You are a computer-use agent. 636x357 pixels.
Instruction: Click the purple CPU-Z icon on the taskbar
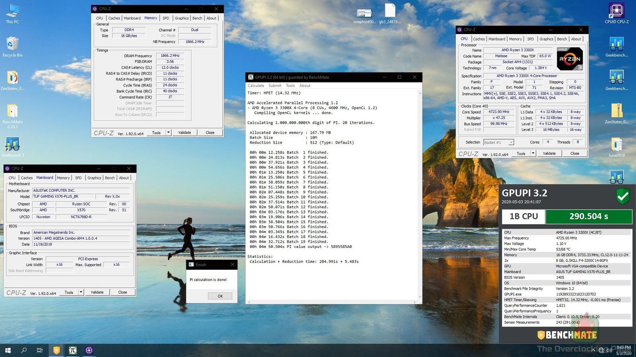click(89, 350)
